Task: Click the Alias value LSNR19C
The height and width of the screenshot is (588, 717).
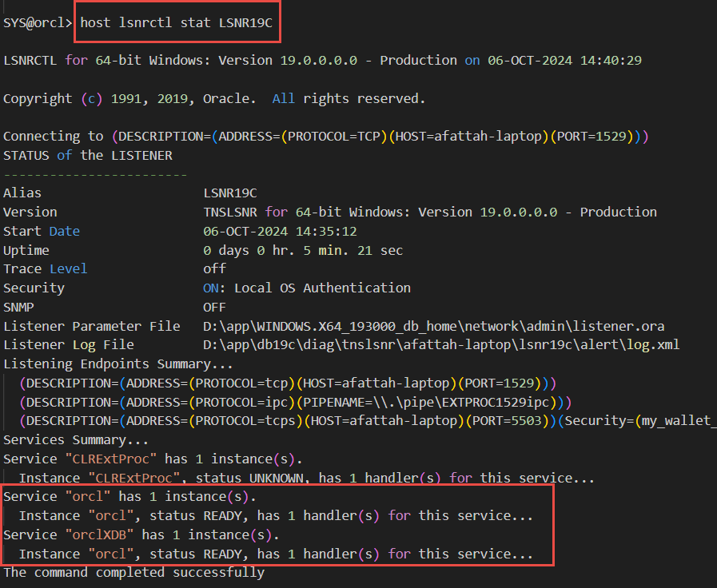Action: [x=230, y=193]
